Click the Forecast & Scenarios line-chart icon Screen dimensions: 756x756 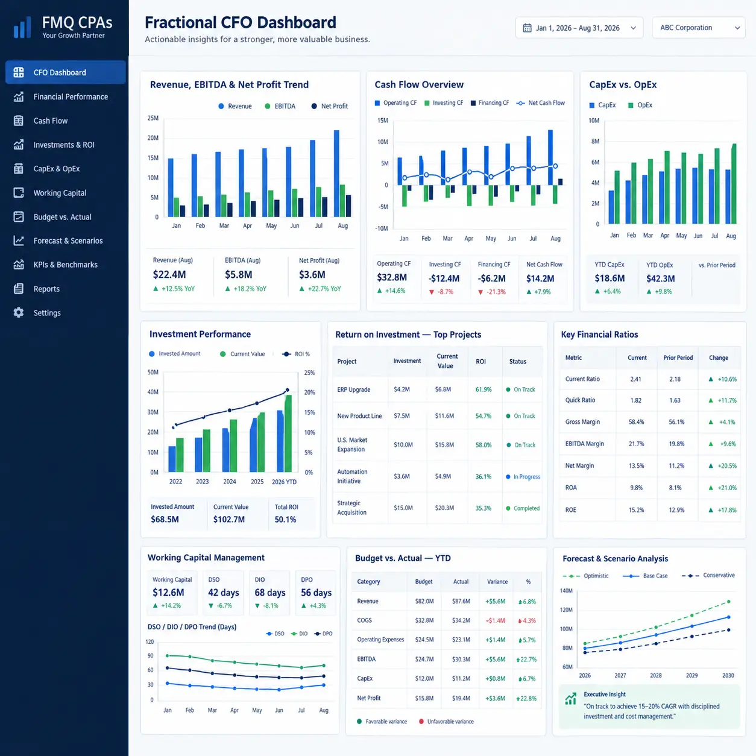click(19, 241)
